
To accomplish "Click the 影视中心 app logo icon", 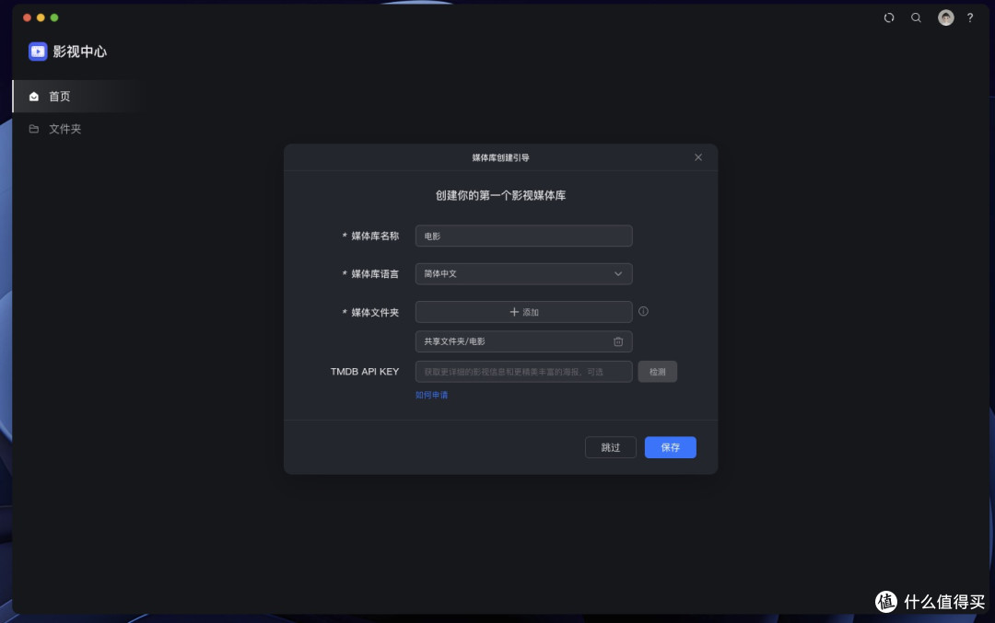I will [x=38, y=52].
